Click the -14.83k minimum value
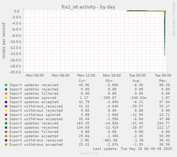 [111, 123]
